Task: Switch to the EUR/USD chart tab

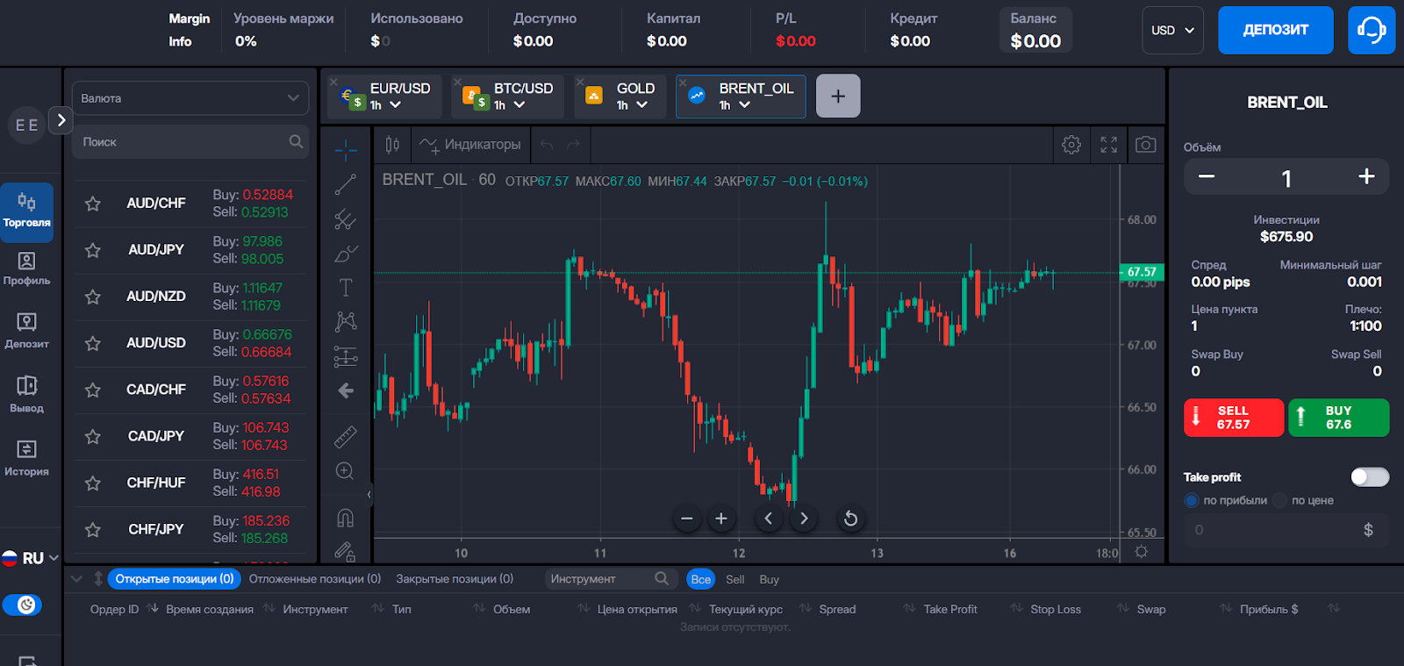Action: (386, 96)
